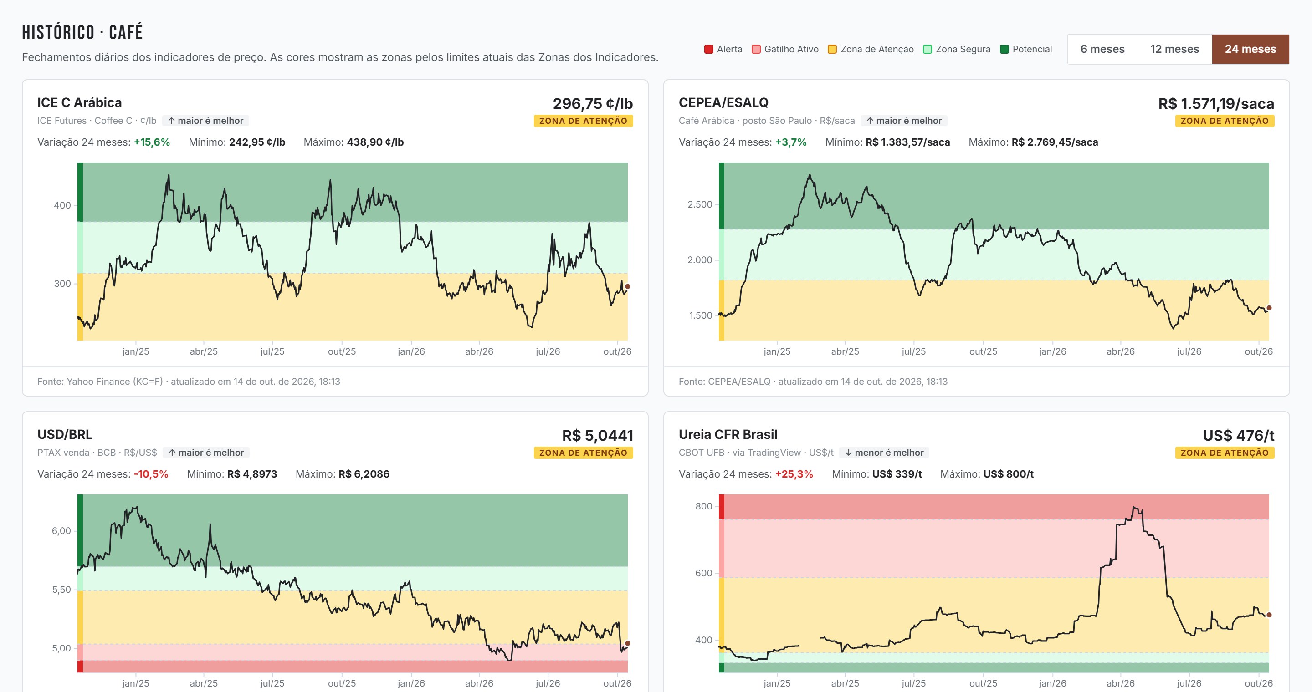Click the menor é melhor tag on Ureia
The width and height of the screenshot is (1312, 692).
tap(884, 453)
